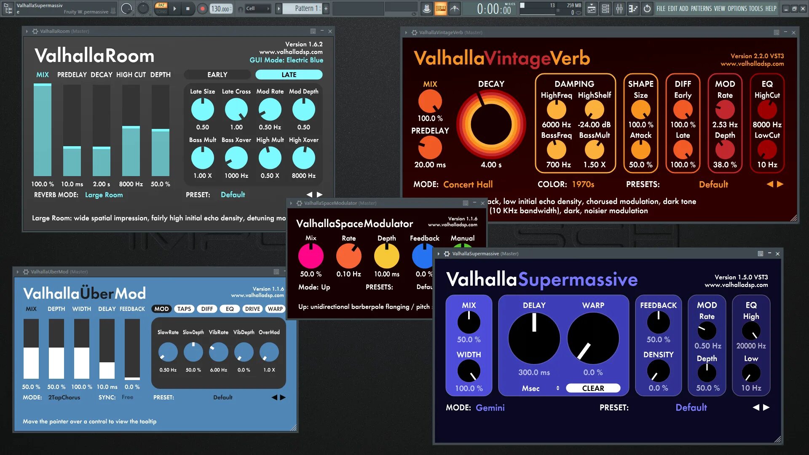Open the Msec delay unit selector
Screen dimensions: 809x455
point(541,388)
